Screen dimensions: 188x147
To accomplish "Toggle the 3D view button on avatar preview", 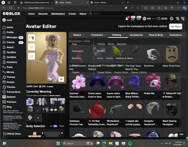I will [x=61, y=79].
